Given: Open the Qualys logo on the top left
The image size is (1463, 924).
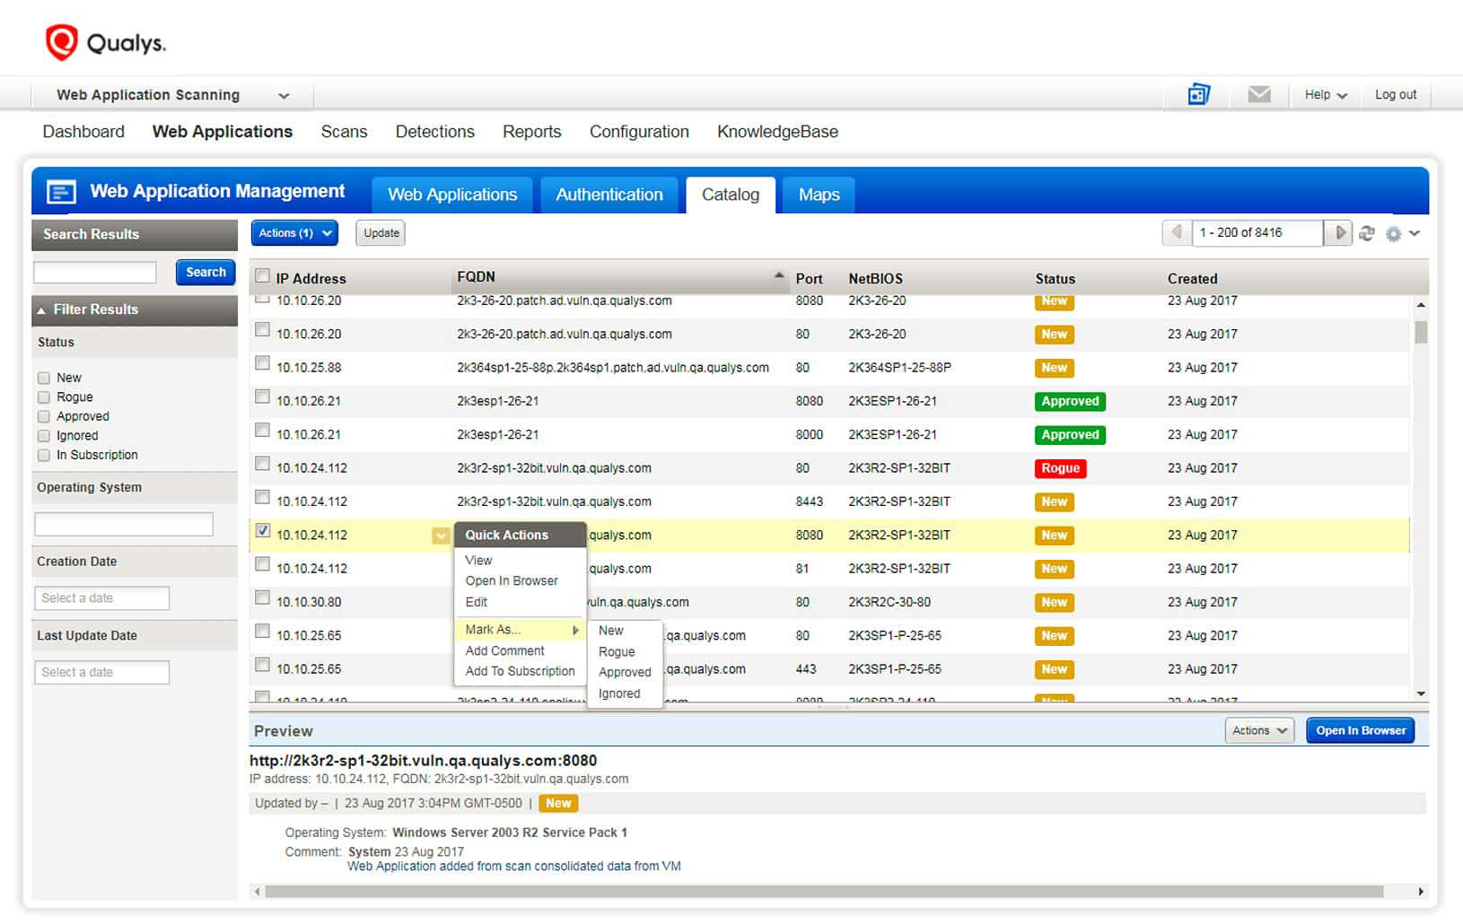Looking at the screenshot, I should (x=104, y=41).
